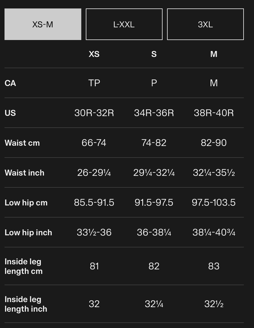Image resolution: width=254 pixels, height=328 pixels.
Task: Switch to the L-XXL size tab
Action: pyautogui.click(x=124, y=24)
